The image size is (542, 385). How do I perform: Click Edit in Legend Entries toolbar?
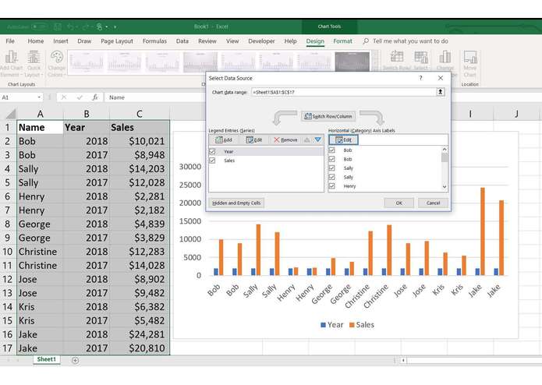[x=254, y=140]
